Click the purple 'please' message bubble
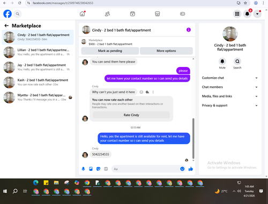Screen dimensions: 268x204 tap(183, 71)
